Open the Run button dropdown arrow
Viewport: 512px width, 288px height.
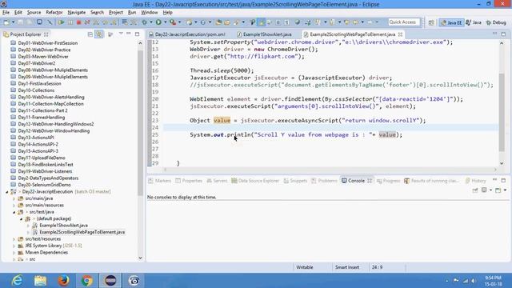pos(165,22)
